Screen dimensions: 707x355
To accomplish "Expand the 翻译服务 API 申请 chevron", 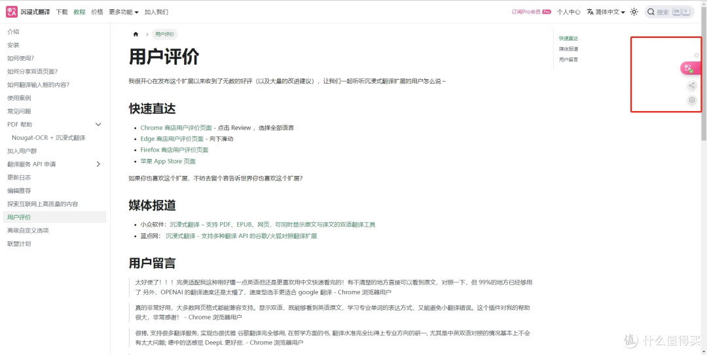I will (x=98, y=164).
